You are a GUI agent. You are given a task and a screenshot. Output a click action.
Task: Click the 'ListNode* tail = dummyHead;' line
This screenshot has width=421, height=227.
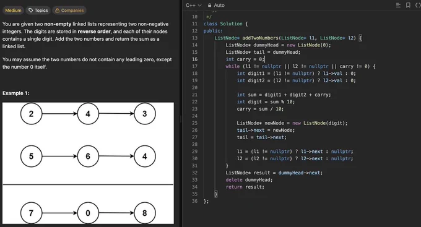coord(263,52)
